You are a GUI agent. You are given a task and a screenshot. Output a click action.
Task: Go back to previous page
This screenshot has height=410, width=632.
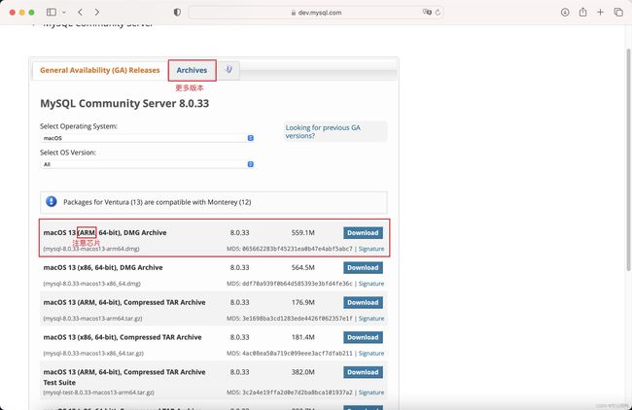click(x=80, y=12)
